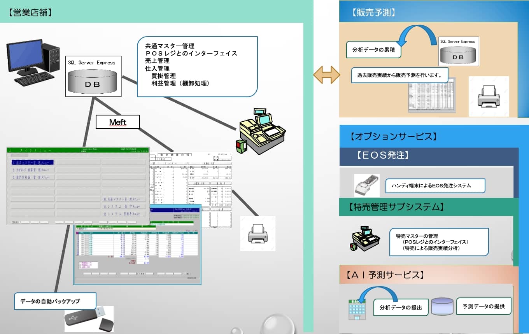Click the 分析データの累積 box

click(373, 50)
